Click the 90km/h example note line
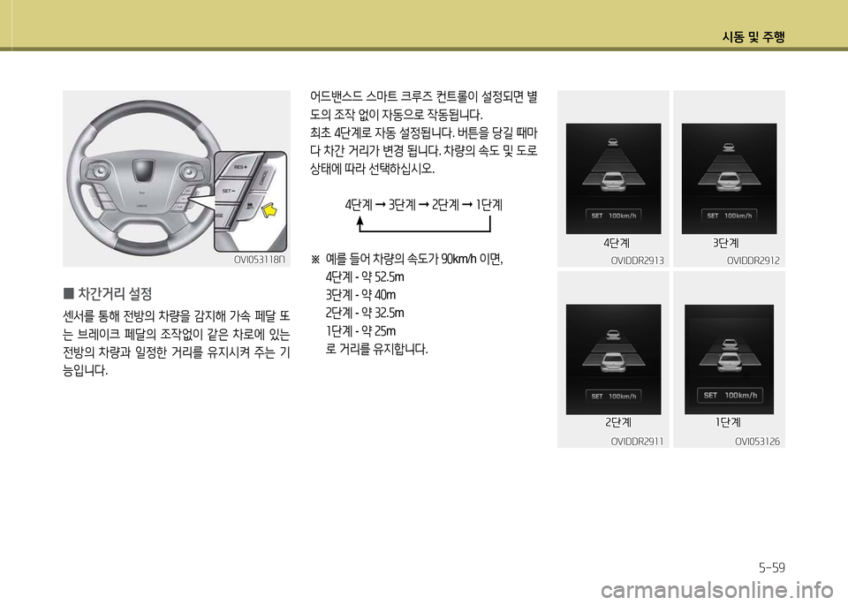This screenshot has width=848, height=605. click(x=406, y=259)
